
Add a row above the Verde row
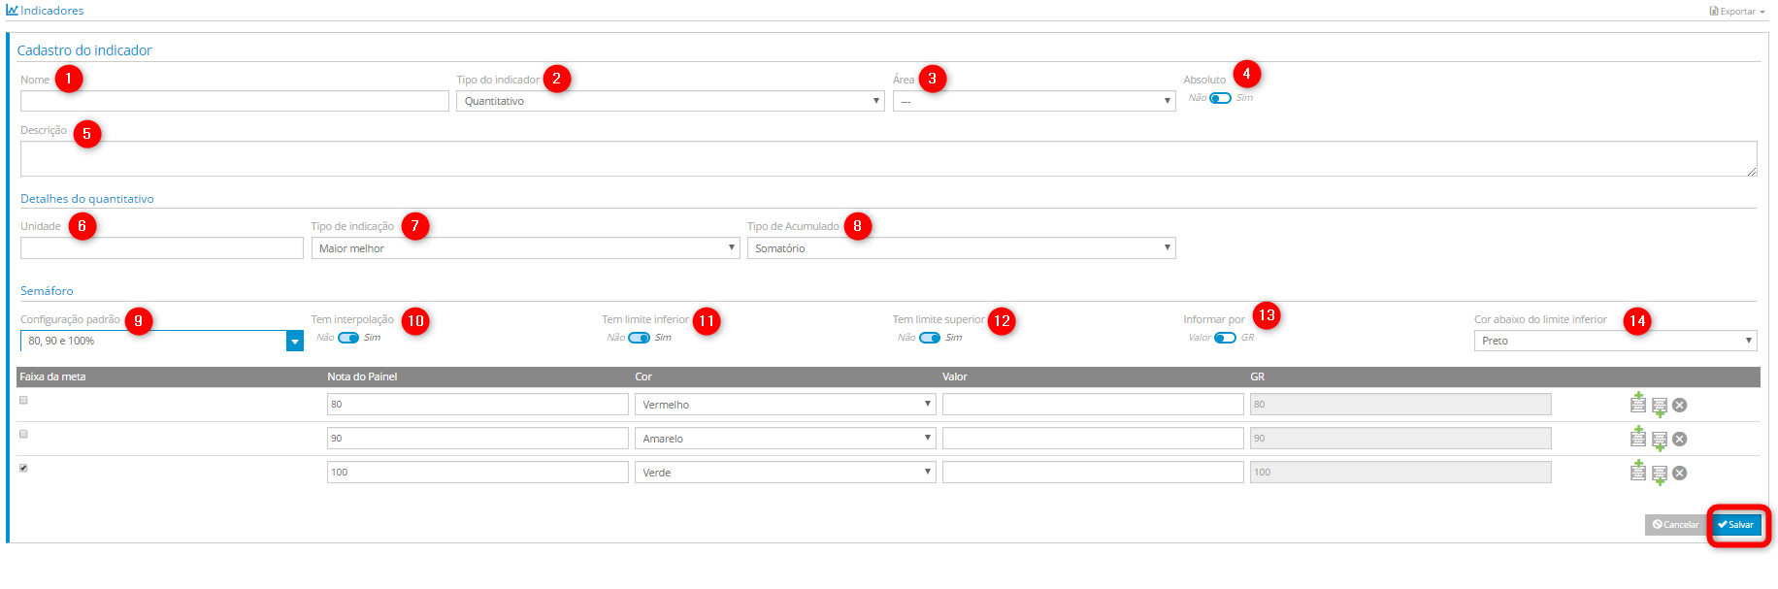point(1638,471)
